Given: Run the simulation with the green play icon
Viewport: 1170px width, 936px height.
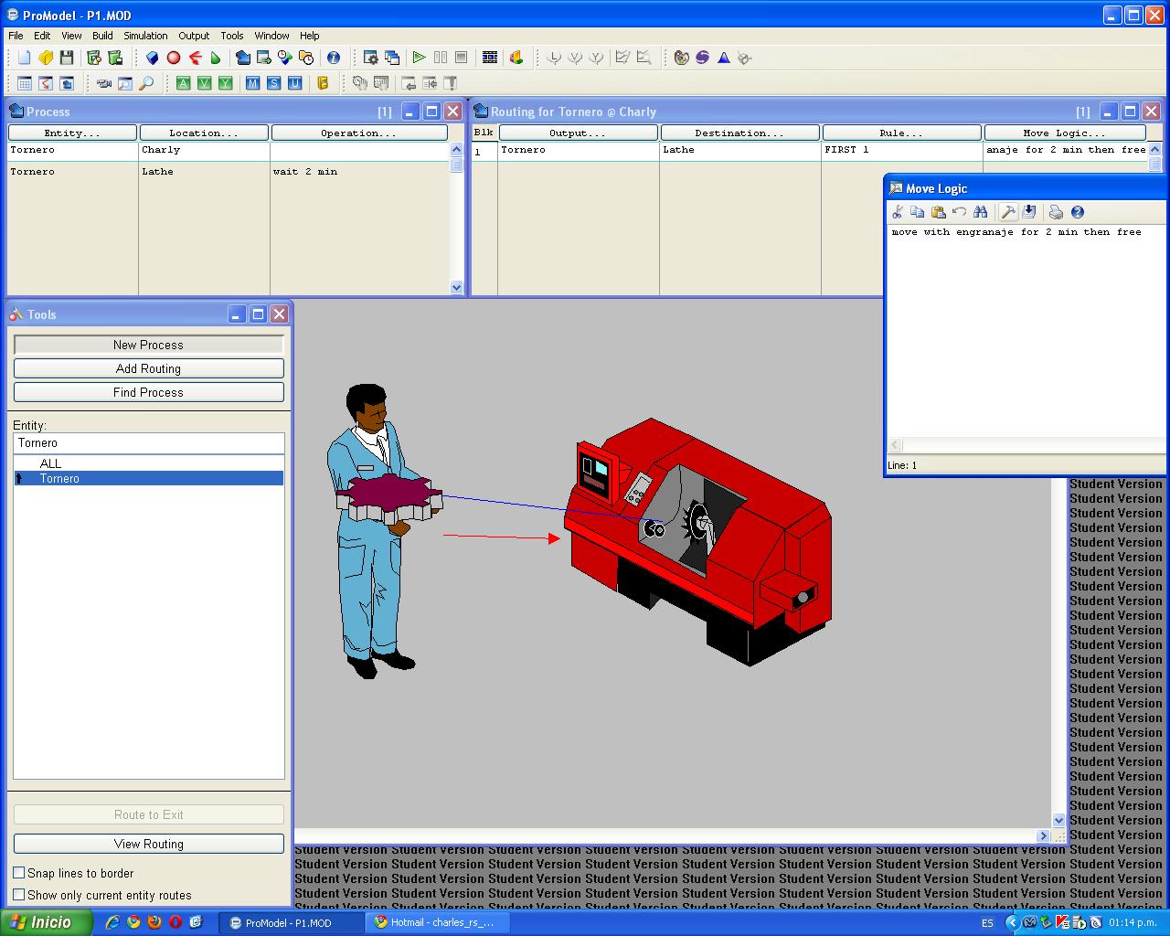Looking at the screenshot, I should [x=420, y=57].
